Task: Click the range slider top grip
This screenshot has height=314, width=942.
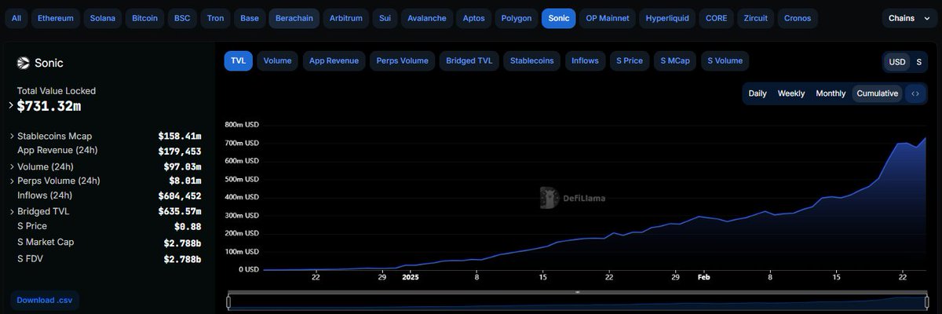Action: click(578, 293)
